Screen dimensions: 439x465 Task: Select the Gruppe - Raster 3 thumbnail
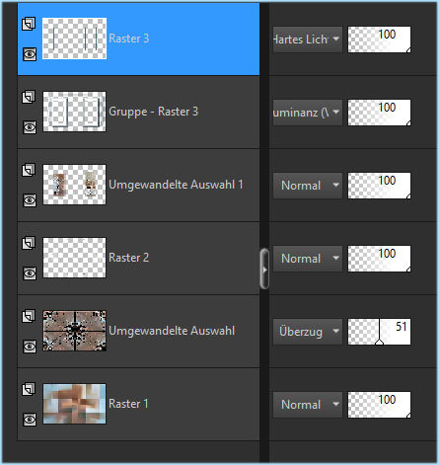[74, 112]
